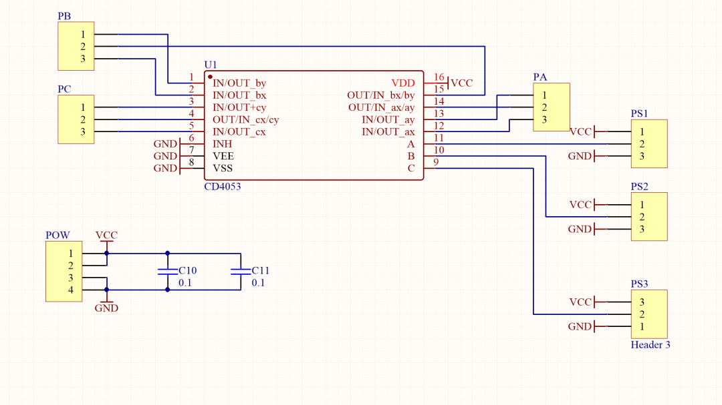The height and width of the screenshot is (405, 722).
Task: Click the IN/OUT_bx pin name
Action: click(x=239, y=95)
